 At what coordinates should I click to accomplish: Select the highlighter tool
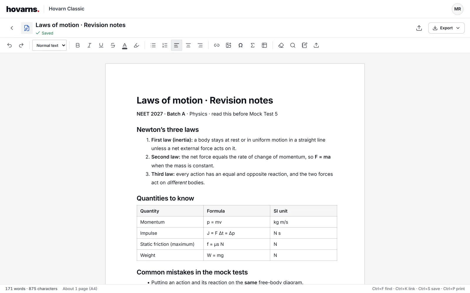tap(136, 45)
